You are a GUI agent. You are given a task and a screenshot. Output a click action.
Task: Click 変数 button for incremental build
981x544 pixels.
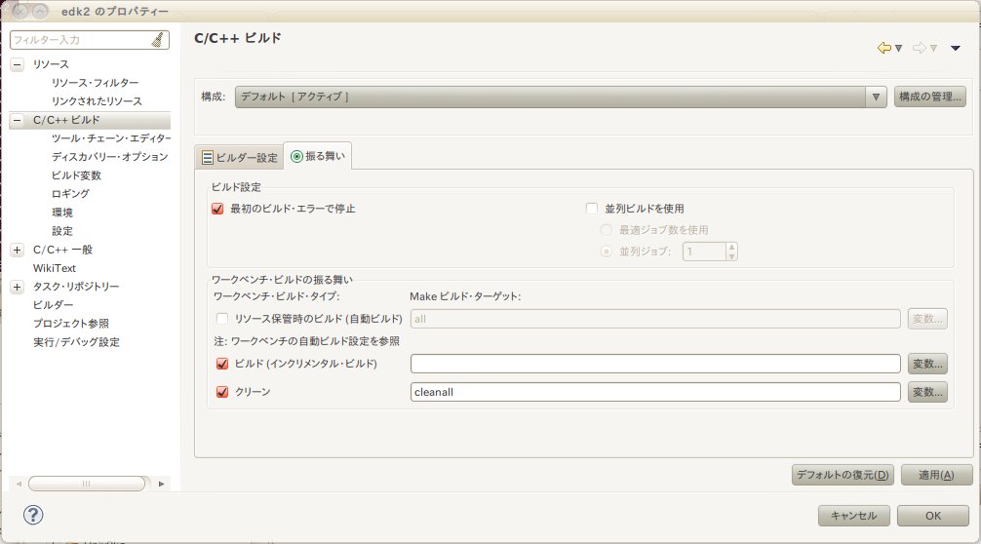[x=927, y=364]
